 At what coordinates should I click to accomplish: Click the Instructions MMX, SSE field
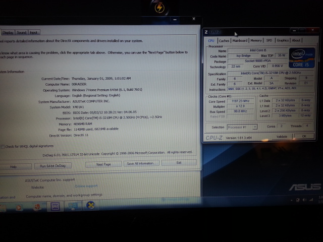(x=271, y=89)
